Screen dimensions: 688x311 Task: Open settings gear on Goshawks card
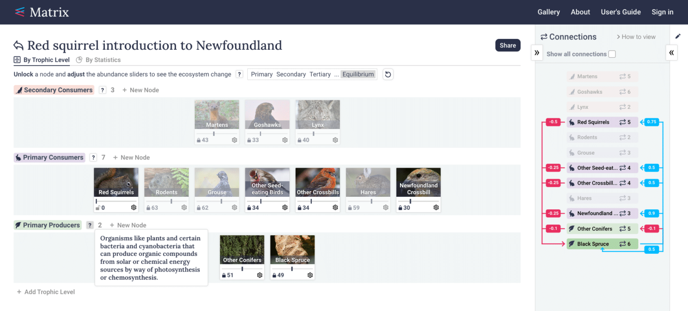[x=285, y=140]
